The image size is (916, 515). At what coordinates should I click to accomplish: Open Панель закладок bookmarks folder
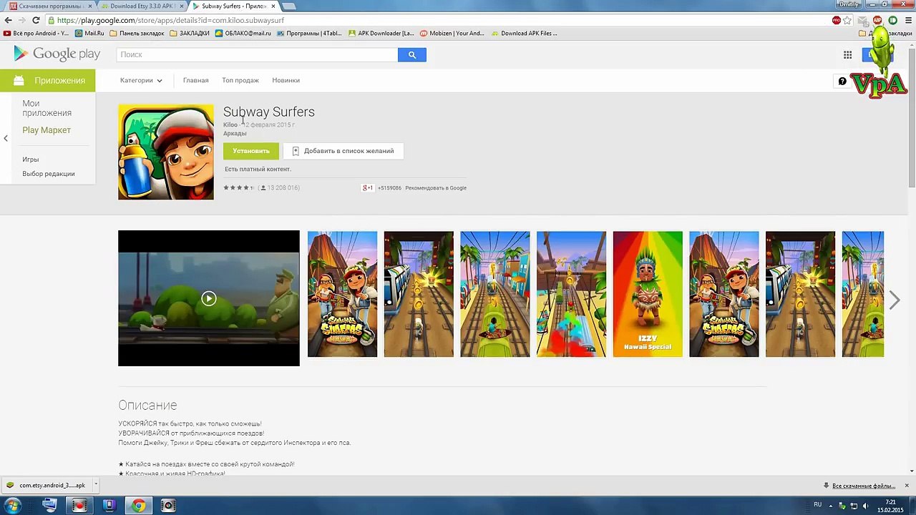click(137, 34)
